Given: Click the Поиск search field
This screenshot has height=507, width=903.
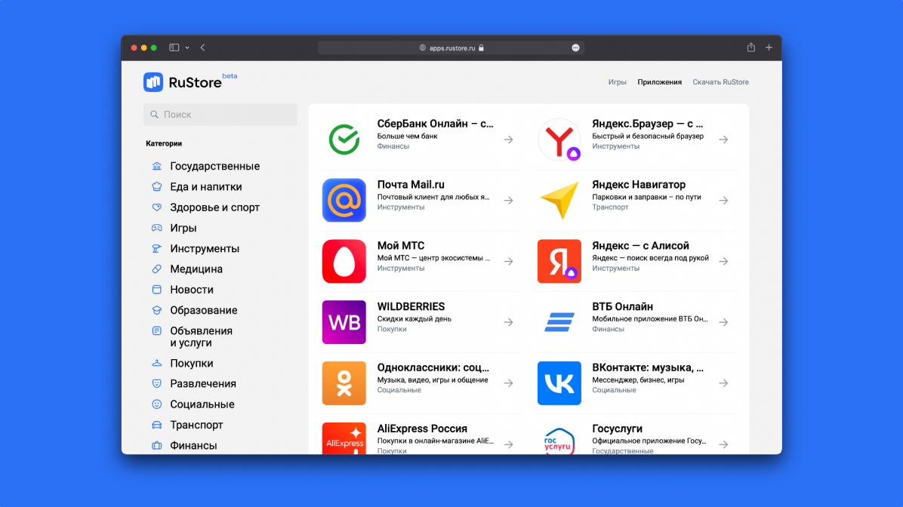Looking at the screenshot, I should 220,115.
